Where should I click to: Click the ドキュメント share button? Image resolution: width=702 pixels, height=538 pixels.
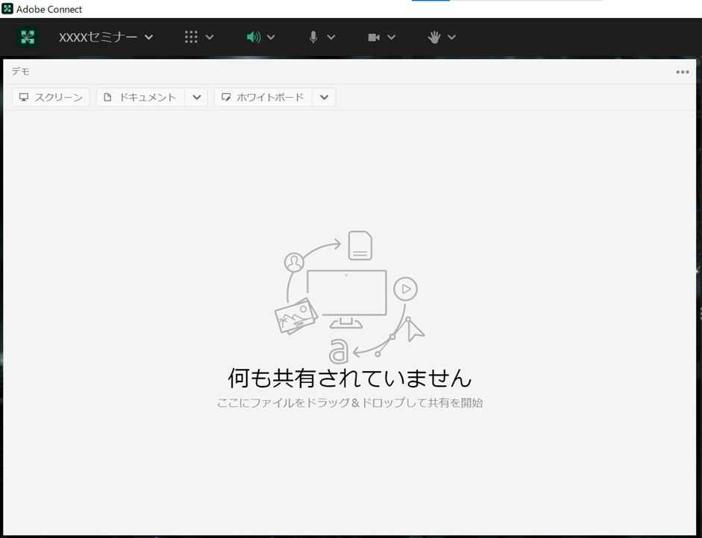pos(140,97)
